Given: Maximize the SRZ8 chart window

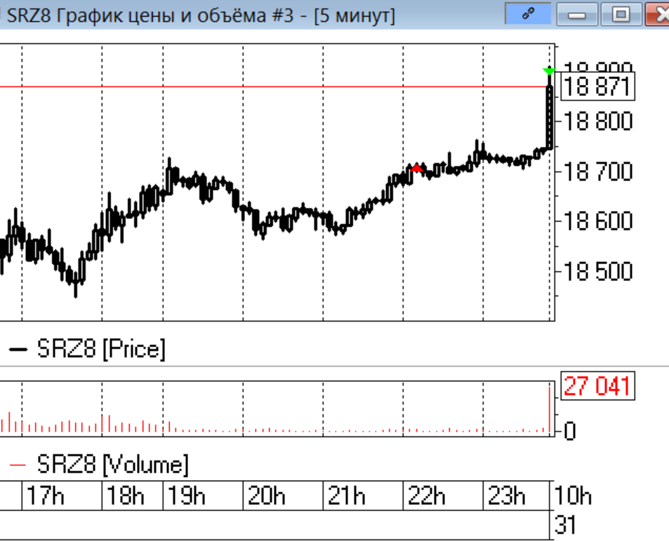Looking at the screenshot, I should tap(619, 15).
